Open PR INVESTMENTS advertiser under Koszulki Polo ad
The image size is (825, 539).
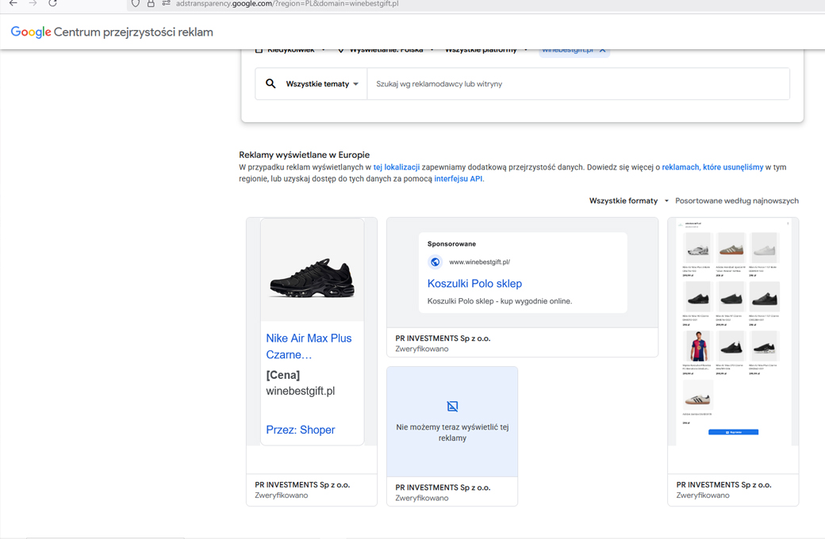443,338
